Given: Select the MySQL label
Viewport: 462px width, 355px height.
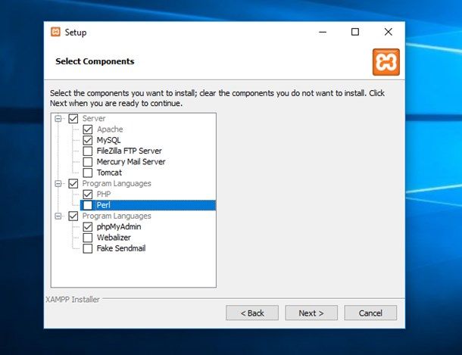Looking at the screenshot, I should coord(109,141).
